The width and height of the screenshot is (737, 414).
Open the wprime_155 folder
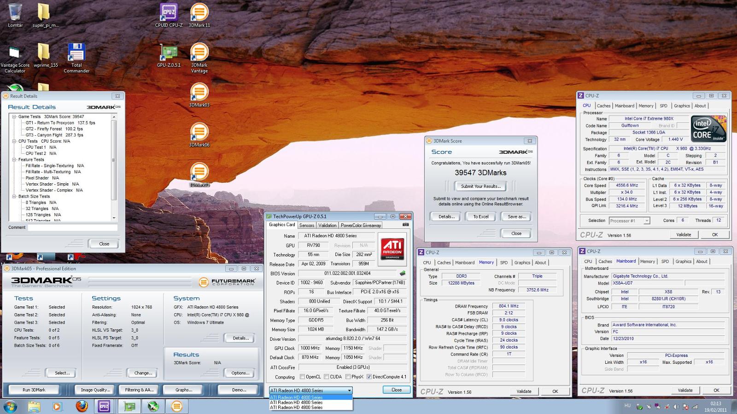click(x=46, y=55)
